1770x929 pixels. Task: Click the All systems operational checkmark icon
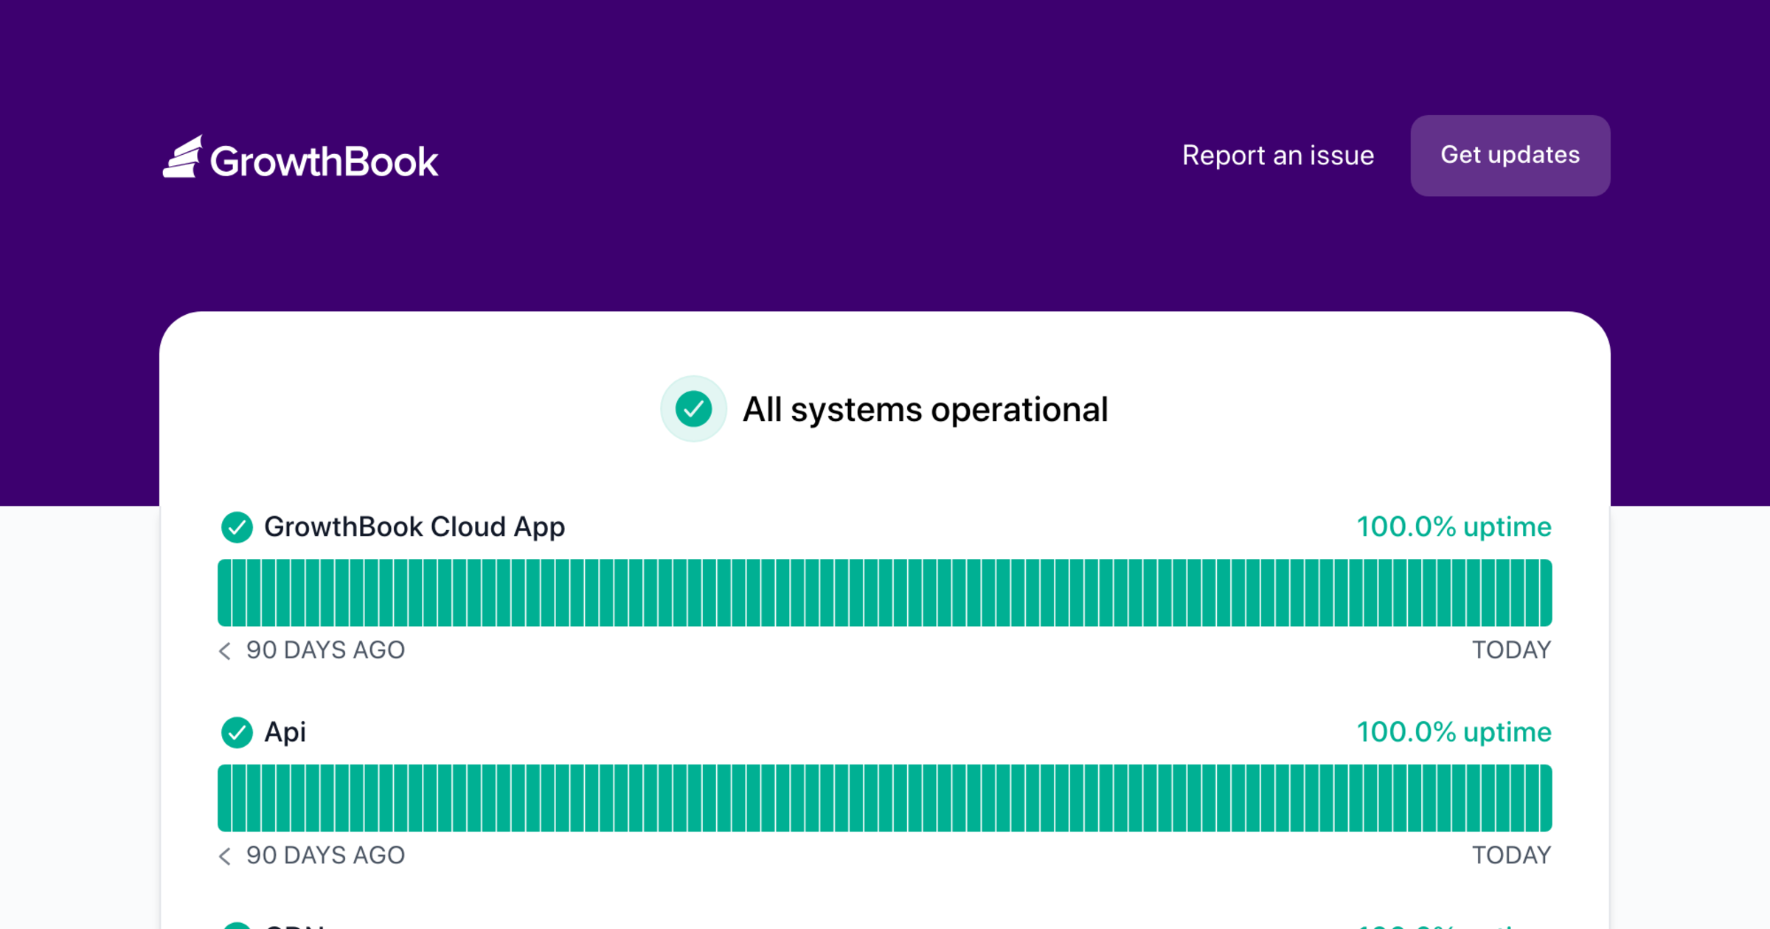693,409
